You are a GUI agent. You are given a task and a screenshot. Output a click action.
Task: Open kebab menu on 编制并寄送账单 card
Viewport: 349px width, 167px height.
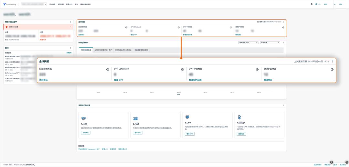pyautogui.click(x=70, y=22)
